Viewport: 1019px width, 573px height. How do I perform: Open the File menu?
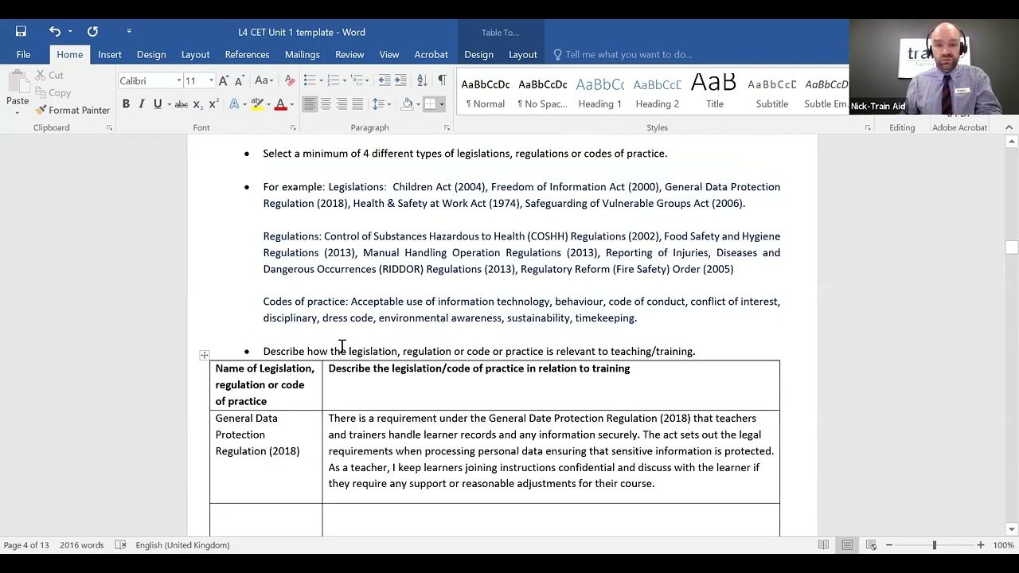(23, 54)
